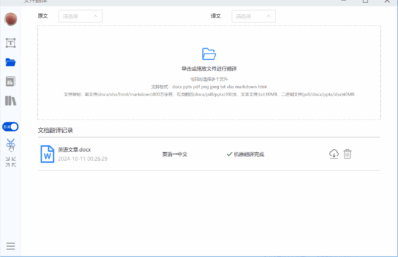Screen dimensions: 398x257
Task: Click the green checkmark beside 机器翻译完成
Action: [229, 154]
